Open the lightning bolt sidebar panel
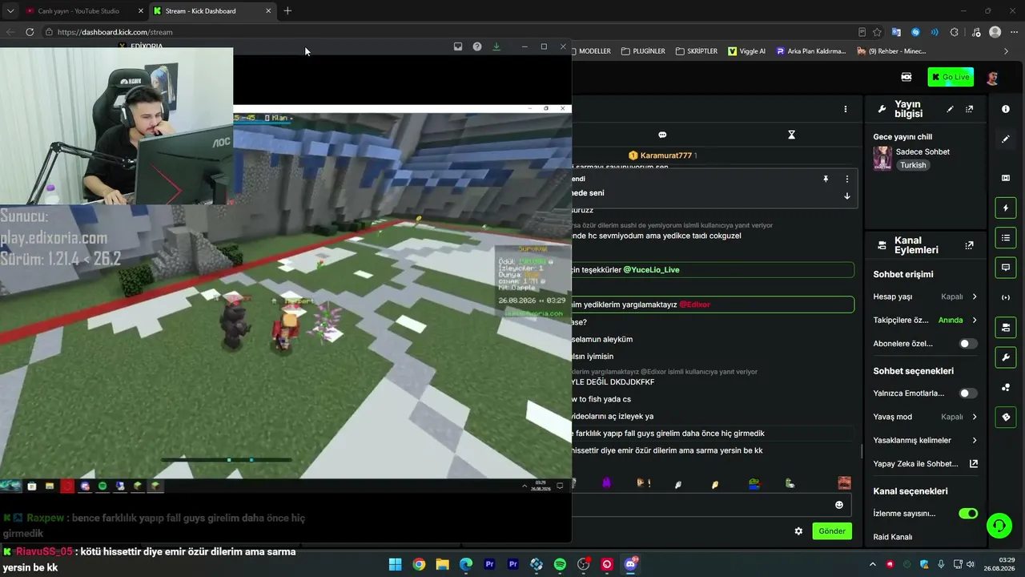Viewport: 1025px width, 577px height. coord(1006,208)
